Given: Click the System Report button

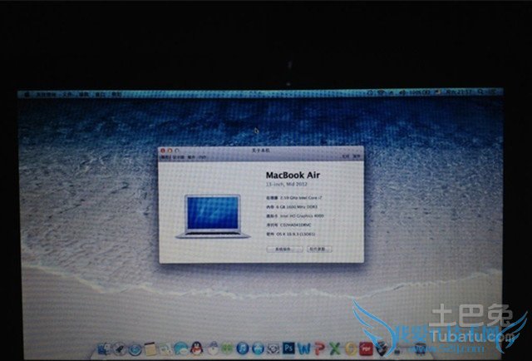Looking at the screenshot, I should tap(284, 250).
